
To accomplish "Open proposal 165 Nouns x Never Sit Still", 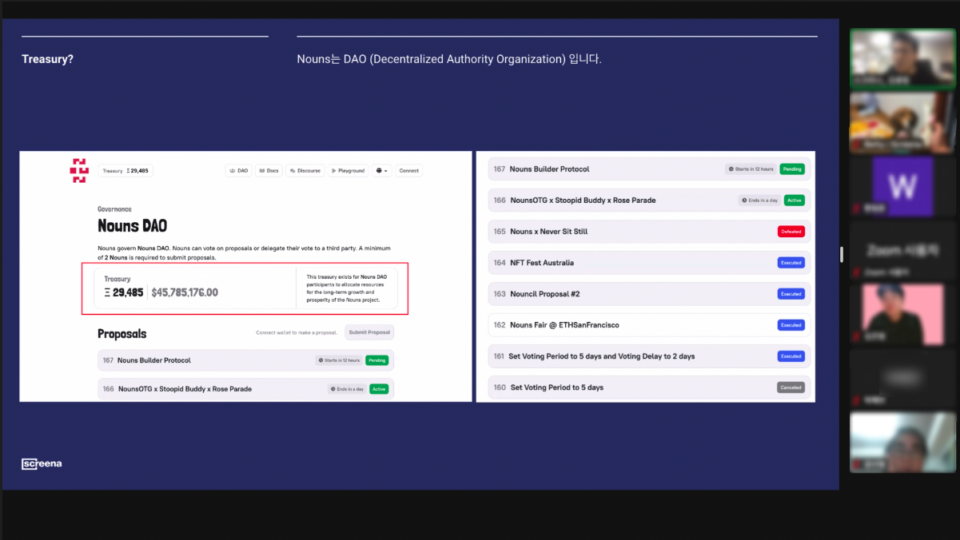I will [x=649, y=232].
